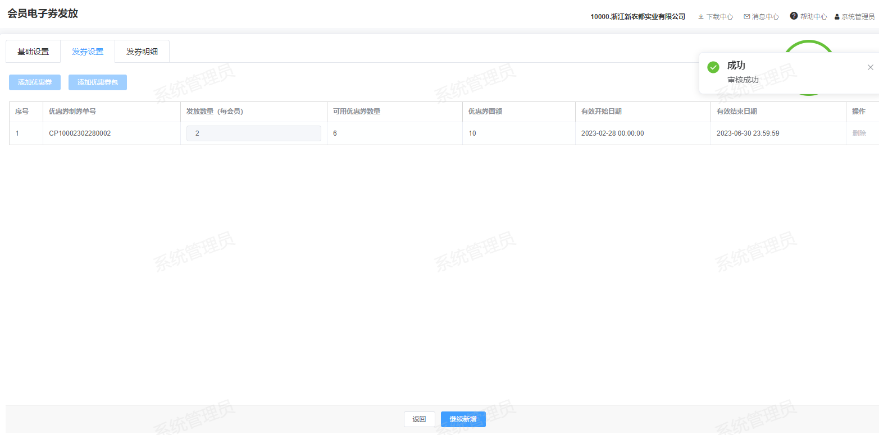
Task: Click the system administrator user icon
Action: (837, 17)
